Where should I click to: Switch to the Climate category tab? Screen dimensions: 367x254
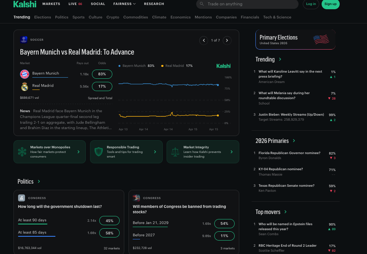click(x=159, y=17)
